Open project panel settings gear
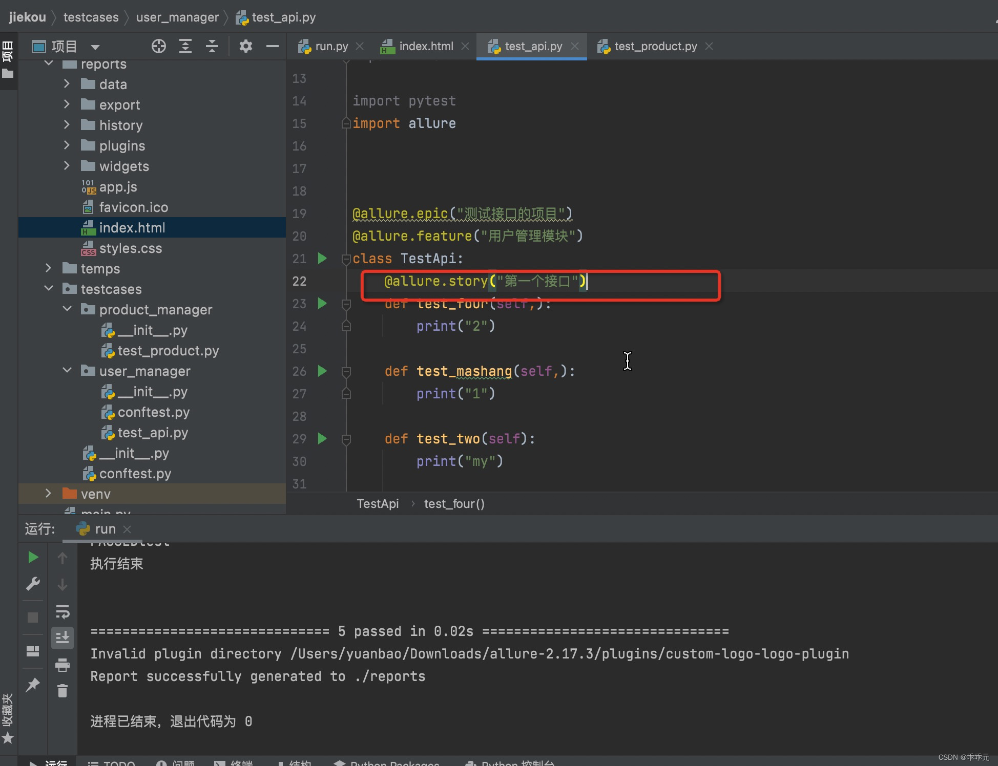The height and width of the screenshot is (766, 998). [x=246, y=47]
